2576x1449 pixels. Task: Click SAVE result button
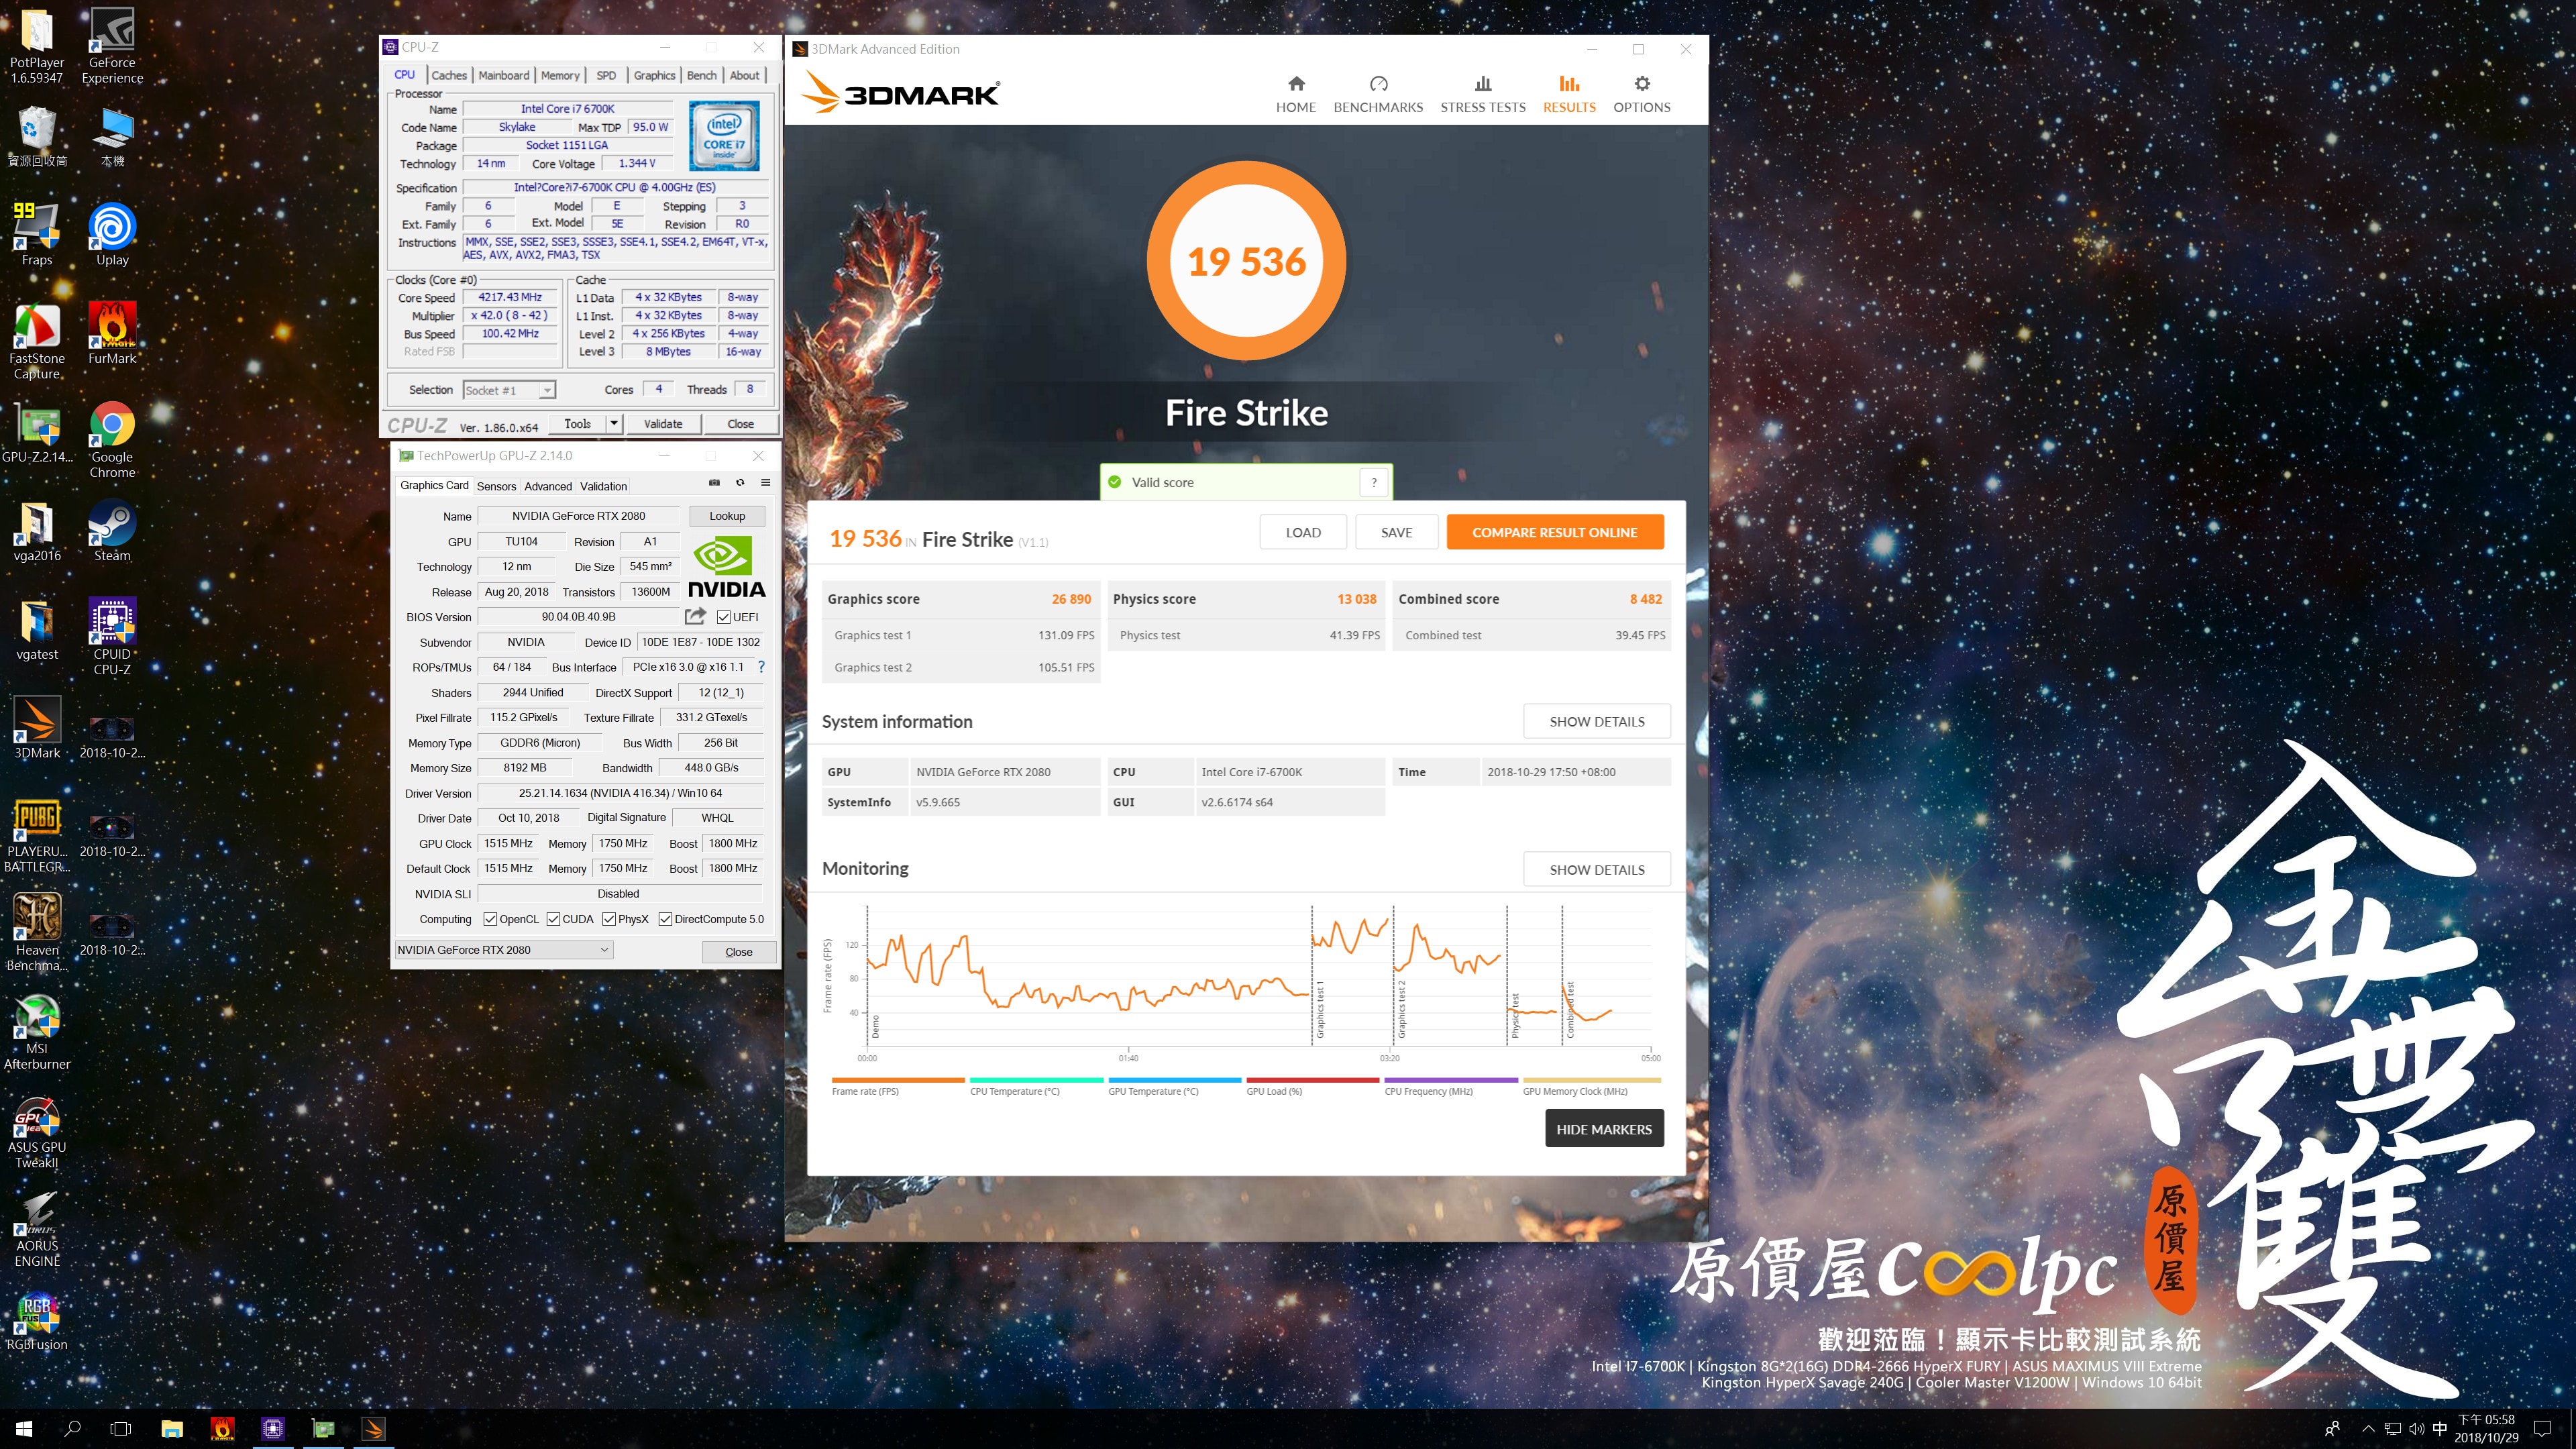(1397, 532)
